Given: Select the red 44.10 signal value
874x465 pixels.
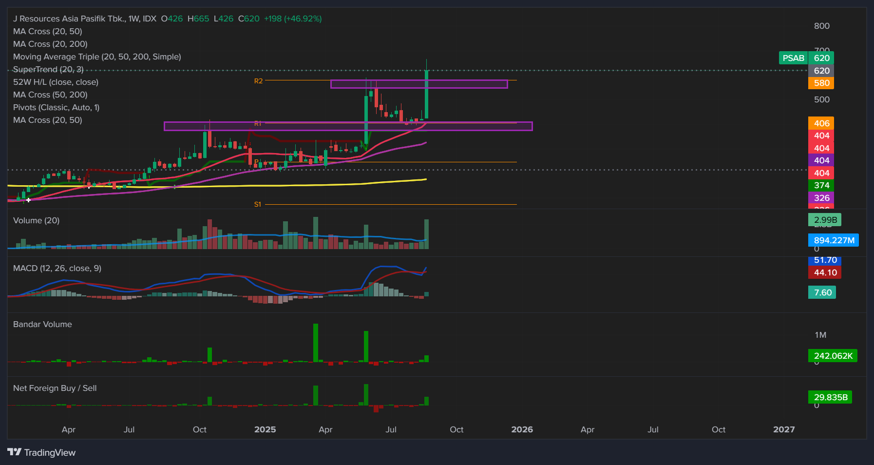Looking at the screenshot, I should pyautogui.click(x=825, y=272).
